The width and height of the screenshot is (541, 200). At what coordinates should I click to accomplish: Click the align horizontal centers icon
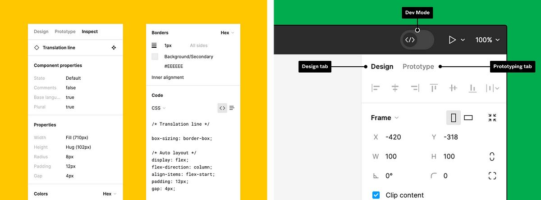(395, 88)
